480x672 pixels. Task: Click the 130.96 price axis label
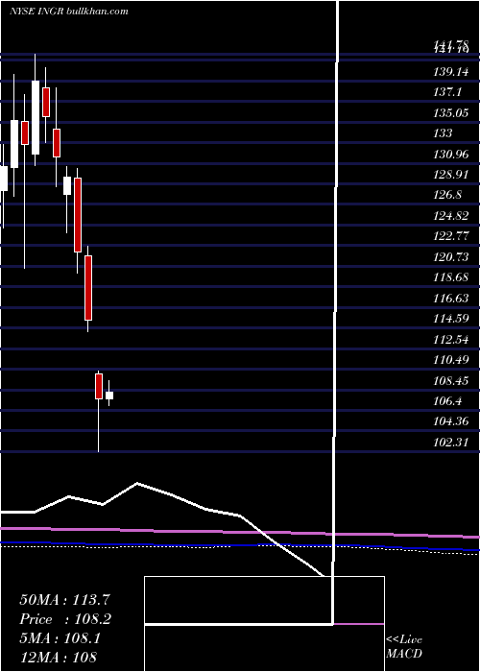(451, 154)
